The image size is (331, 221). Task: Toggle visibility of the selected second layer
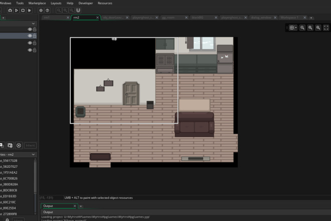point(30,36)
